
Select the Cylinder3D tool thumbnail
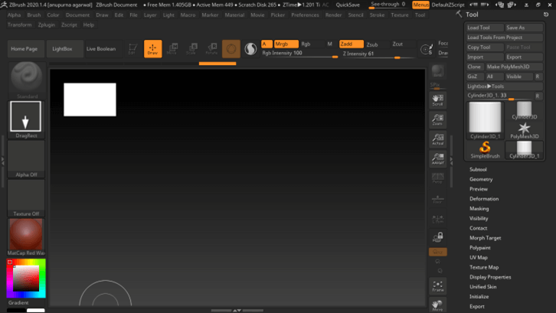click(x=524, y=110)
